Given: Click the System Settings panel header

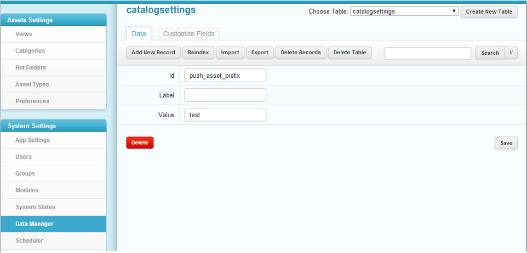Looking at the screenshot, I should point(54,125).
